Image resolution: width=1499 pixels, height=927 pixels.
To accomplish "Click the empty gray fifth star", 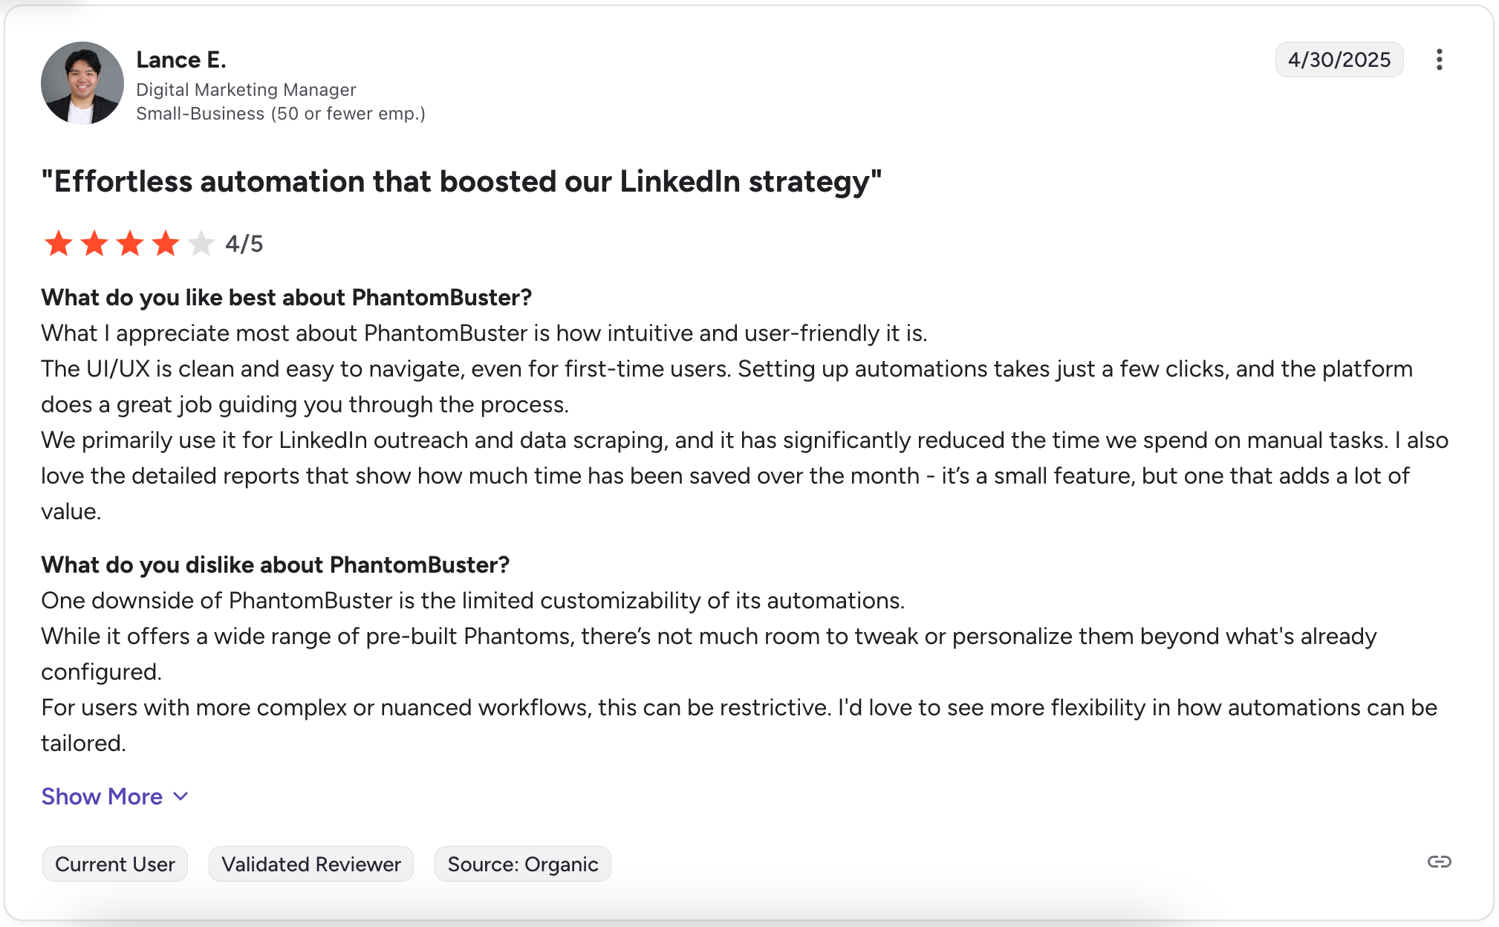I will [x=201, y=244].
